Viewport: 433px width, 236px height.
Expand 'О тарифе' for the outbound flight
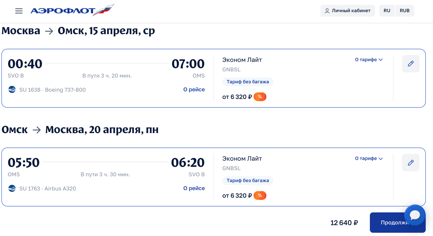click(x=368, y=60)
